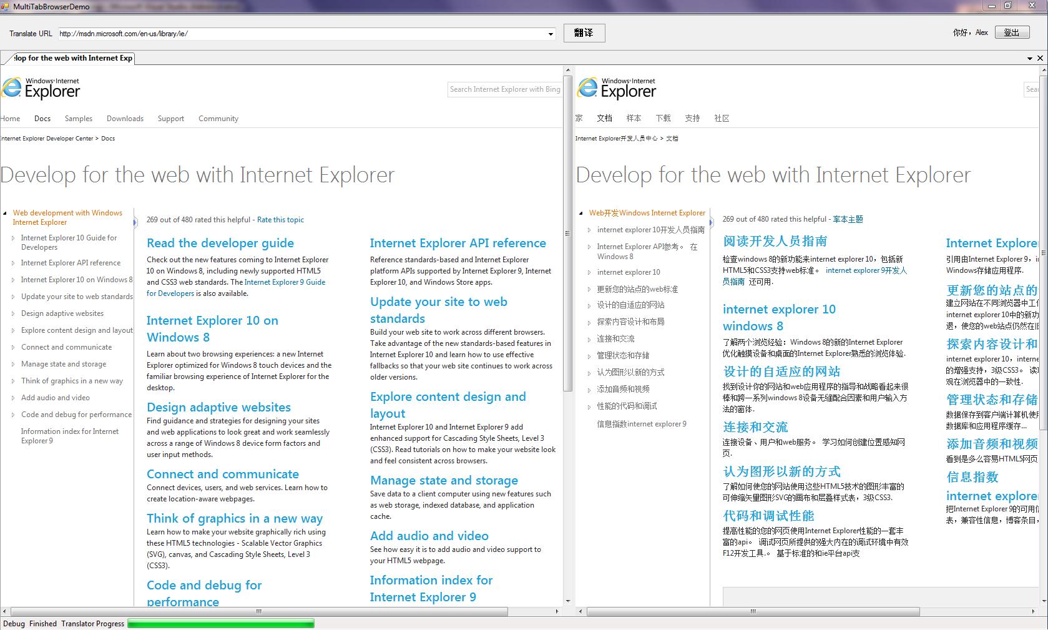Click the left pane vertical scrollbar

click(568, 235)
